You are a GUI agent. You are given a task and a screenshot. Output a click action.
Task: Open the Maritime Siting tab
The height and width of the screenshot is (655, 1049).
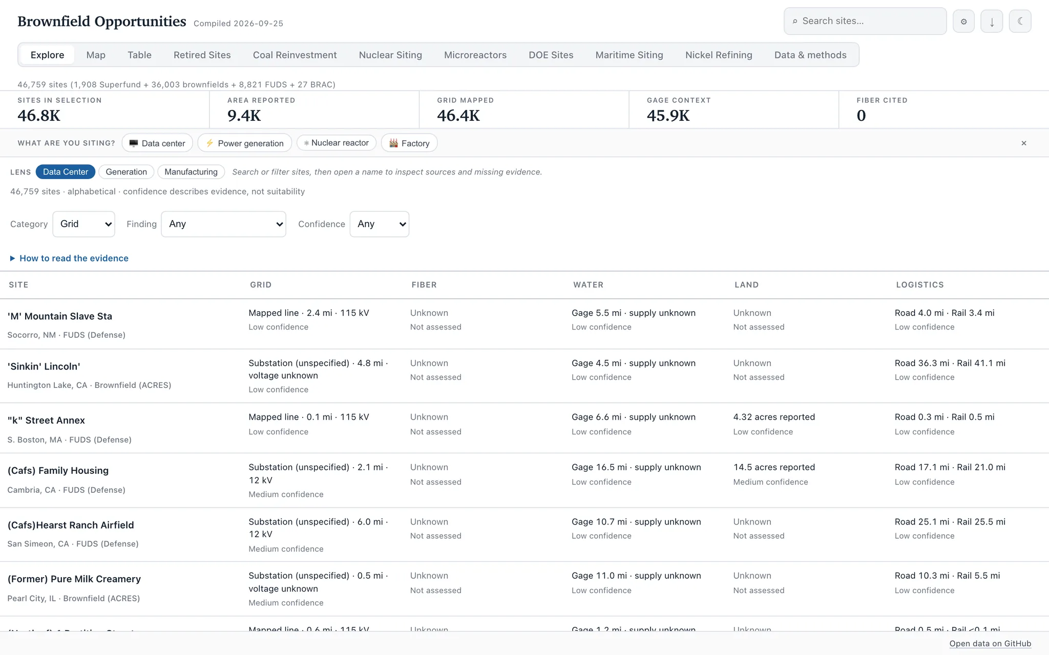click(629, 55)
